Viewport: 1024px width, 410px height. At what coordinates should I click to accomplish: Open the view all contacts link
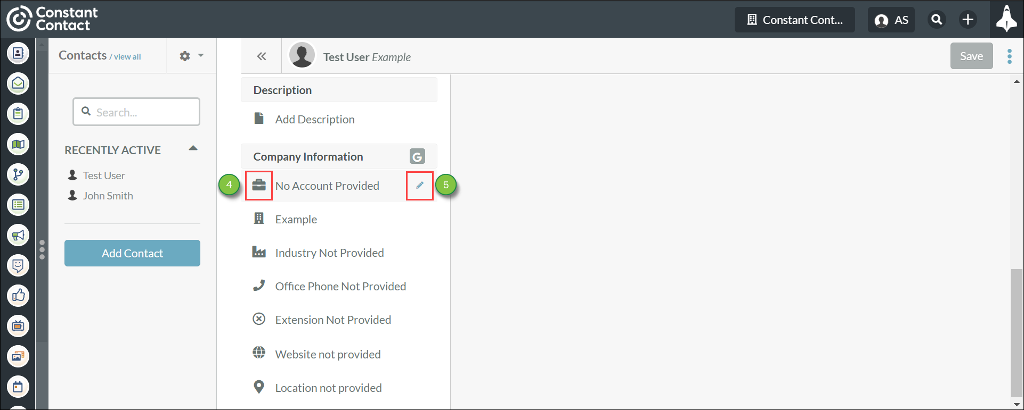127,57
